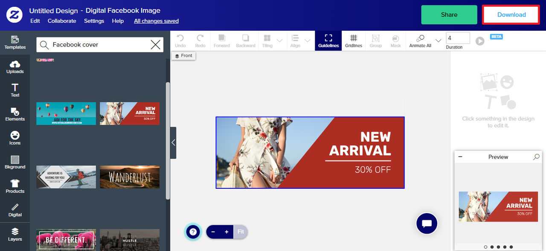The height and width of the screenshot is (251, 546).
Task: Select the Adventure Is Waiting template
Action: (66, 177)
